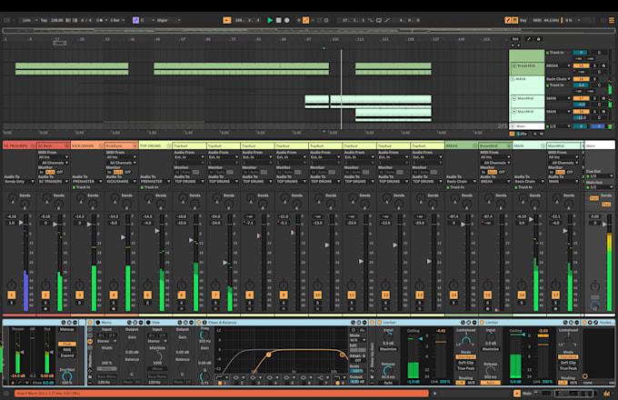Viewport: 618px width, 400px height.
Task: Toggle track activator 17 in mixer
Action: point(555,295)
